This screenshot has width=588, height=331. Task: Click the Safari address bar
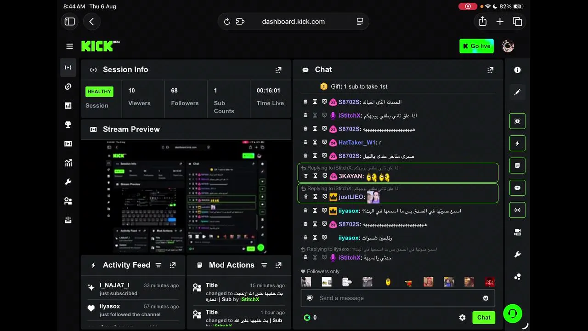293,22
